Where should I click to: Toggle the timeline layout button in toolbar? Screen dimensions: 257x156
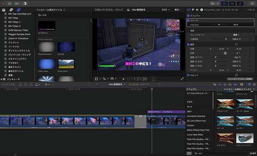pos(232,3)
